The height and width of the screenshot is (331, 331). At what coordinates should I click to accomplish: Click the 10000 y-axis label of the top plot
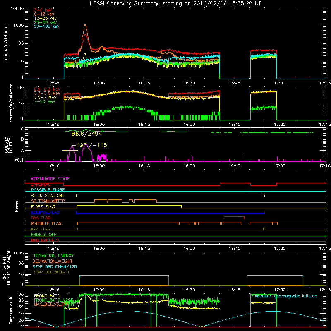[x=17, y=8]
